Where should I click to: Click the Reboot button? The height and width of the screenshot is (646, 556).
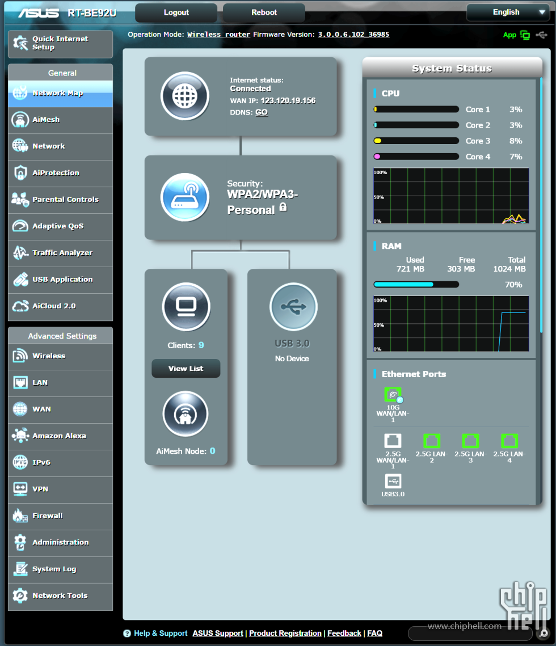coord(264,13)
